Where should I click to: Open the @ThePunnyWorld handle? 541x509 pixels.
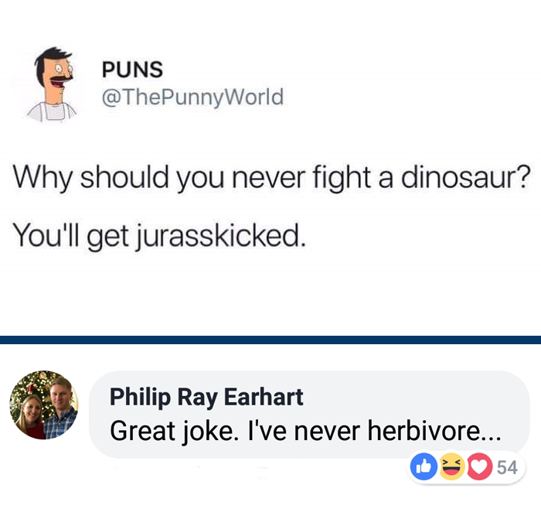click(x=192, y=97)
